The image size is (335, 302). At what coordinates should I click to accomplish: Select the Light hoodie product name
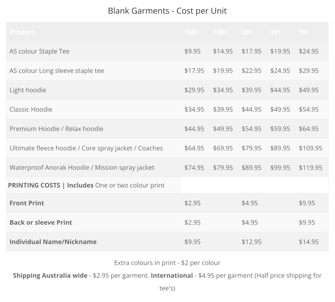[x=28, y=90]
